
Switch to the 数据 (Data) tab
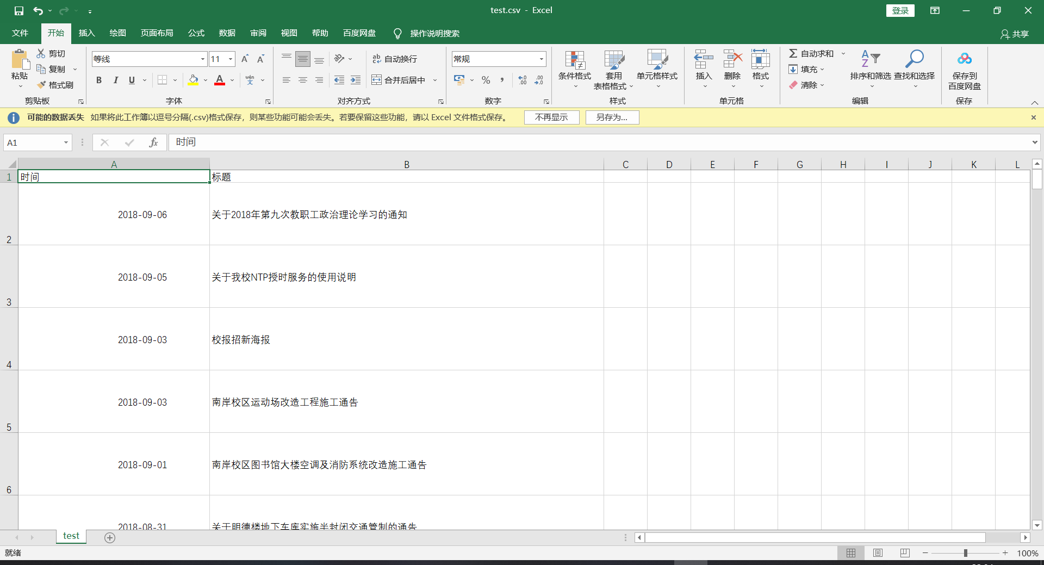point(227,33)
